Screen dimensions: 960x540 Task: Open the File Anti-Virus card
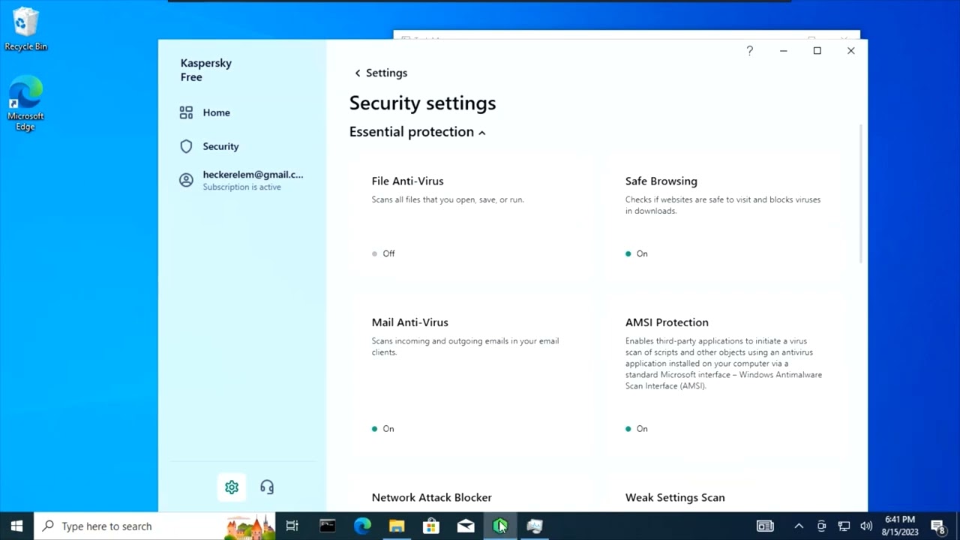[x=472, y=217]
